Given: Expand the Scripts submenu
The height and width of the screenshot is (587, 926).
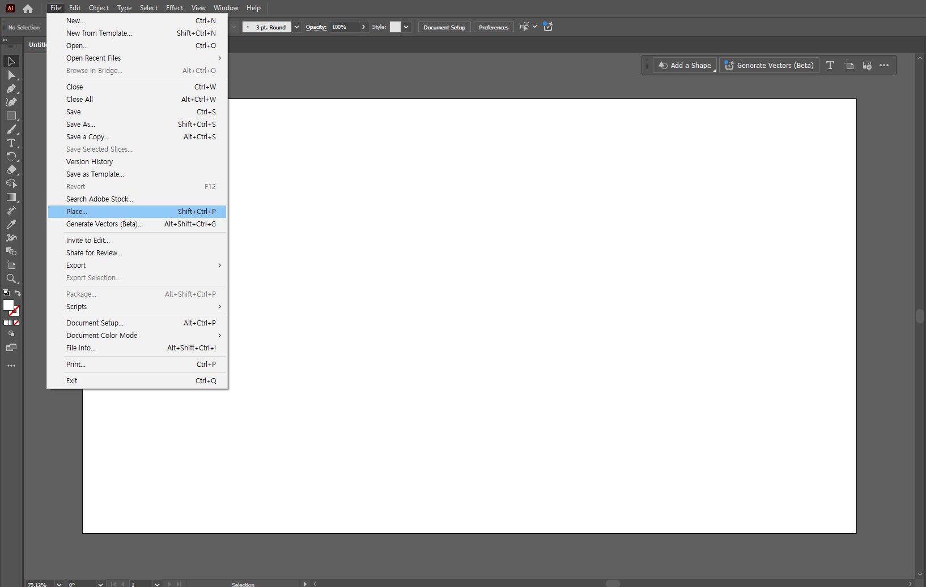Looking at the screenshot, I should pyautogui.click(x=137, y=307).
